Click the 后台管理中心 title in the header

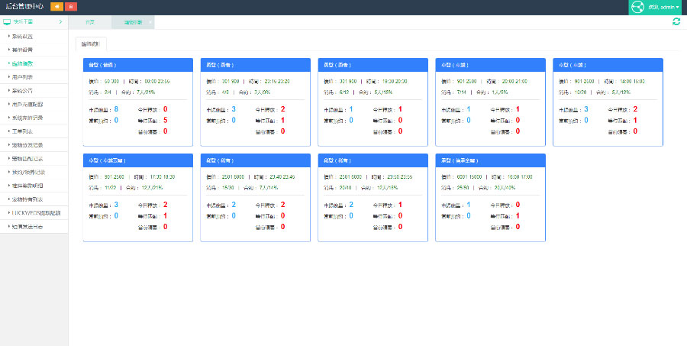coord(23,6)
